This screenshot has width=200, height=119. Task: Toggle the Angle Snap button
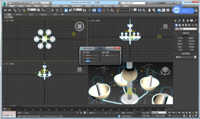pyautogui.click(x=104, y=10)
